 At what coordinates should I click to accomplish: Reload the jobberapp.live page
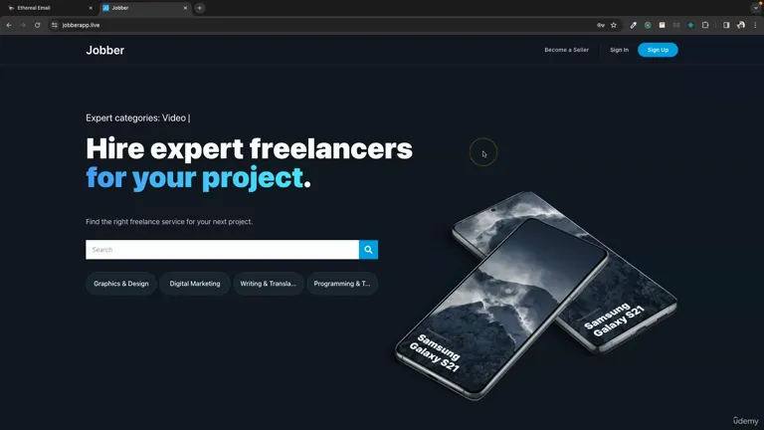tap(37, 25)
